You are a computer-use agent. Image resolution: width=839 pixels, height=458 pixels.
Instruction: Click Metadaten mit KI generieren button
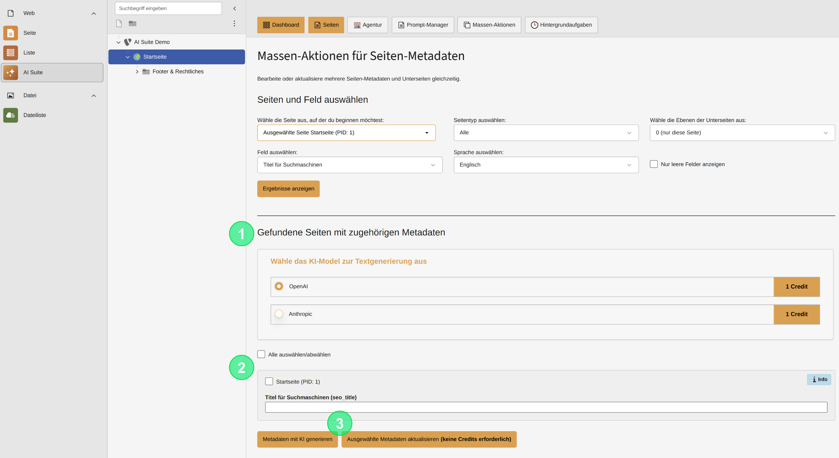click(297, 439)
